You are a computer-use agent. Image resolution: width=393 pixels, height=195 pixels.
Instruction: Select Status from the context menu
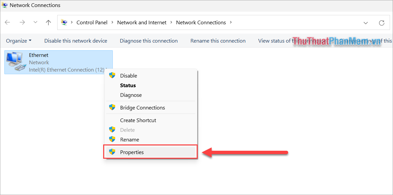[128, 85]
